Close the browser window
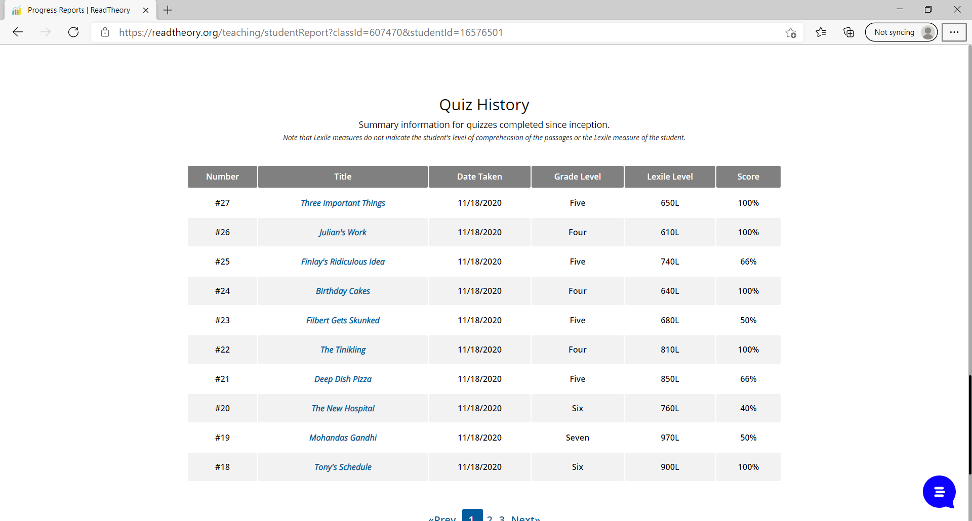972x521 pixels. click(957, 10)
